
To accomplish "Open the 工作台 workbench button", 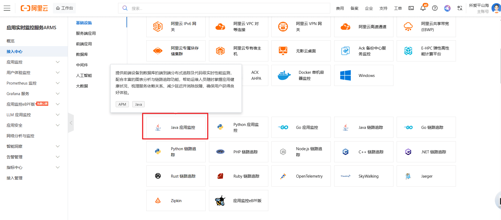I will click(x=65, y=8).
